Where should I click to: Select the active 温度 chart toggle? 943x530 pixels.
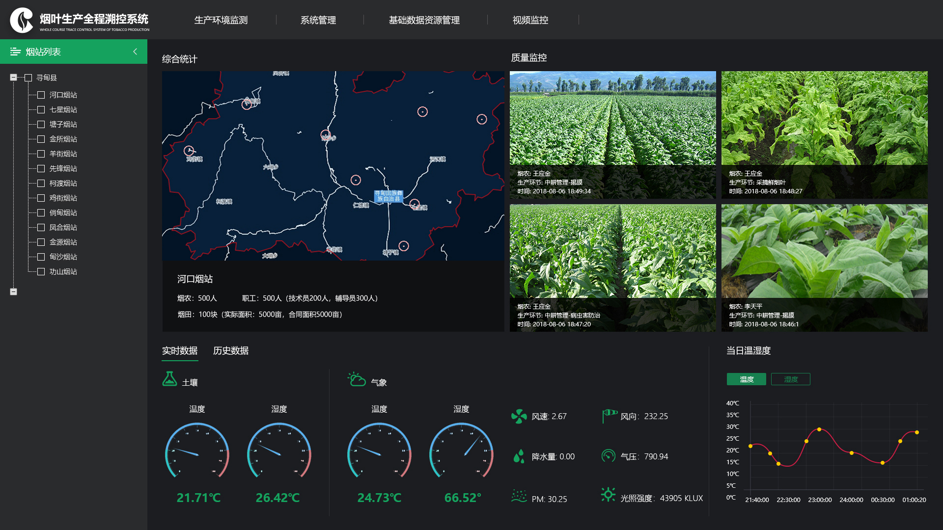[746, 379]
